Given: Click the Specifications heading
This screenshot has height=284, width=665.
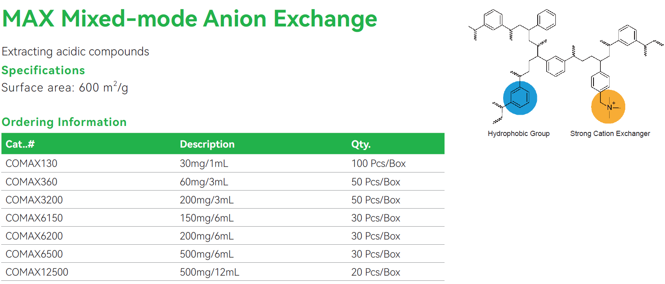Looking at the screenshot, I should pyautogui.click(x=43, y=71).
